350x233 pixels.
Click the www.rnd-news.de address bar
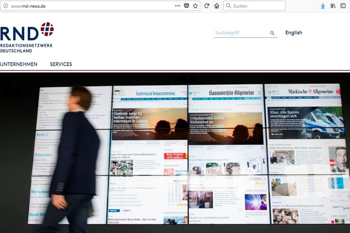click(87, 6)
